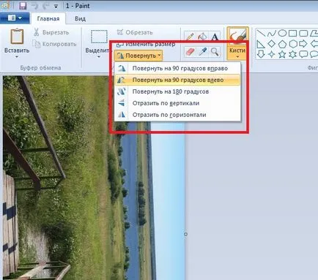Click the Кисти brush icon
The width and height of the screenshot is (318, 280).
click(x=237, y=37)
